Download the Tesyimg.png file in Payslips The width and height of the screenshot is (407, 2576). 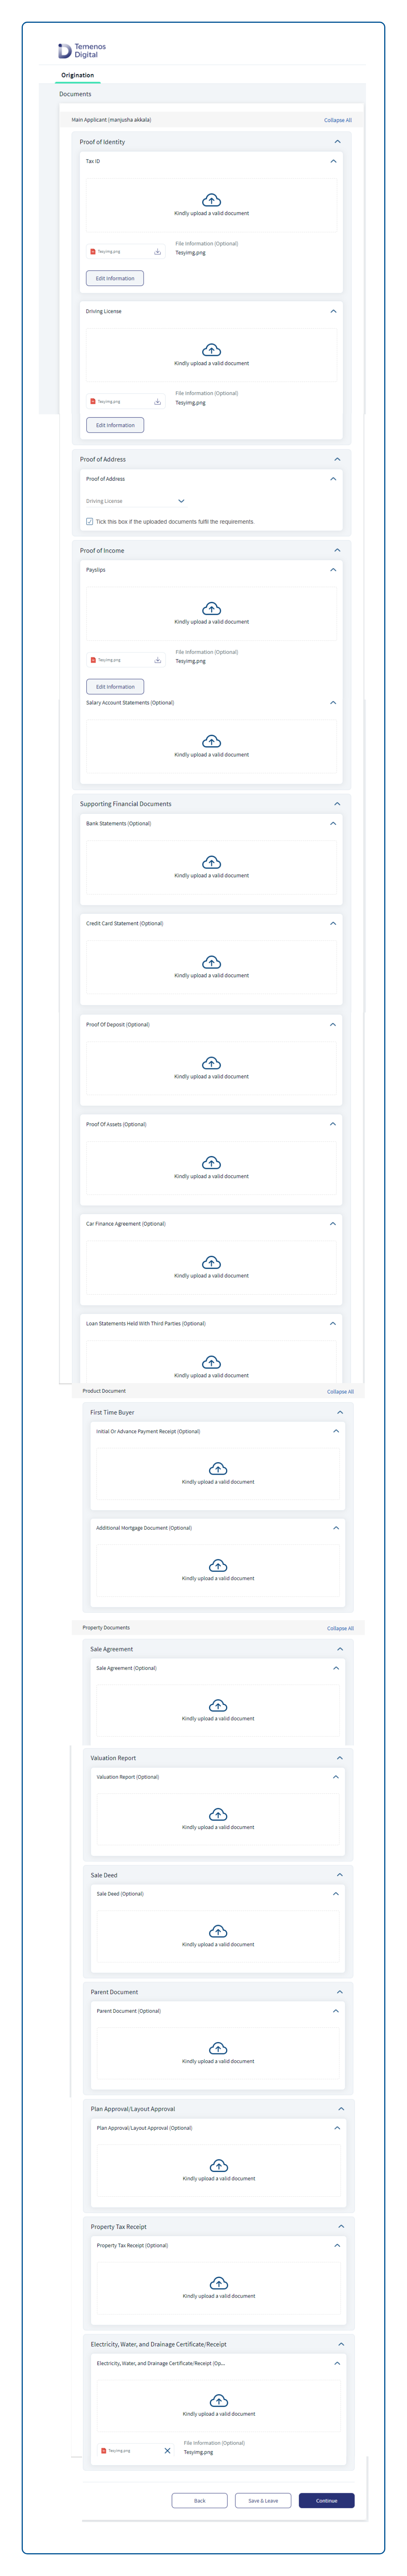tap(157, 660)
